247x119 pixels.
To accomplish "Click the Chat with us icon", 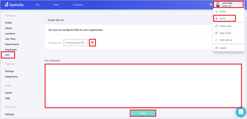I will coord(217,40).
